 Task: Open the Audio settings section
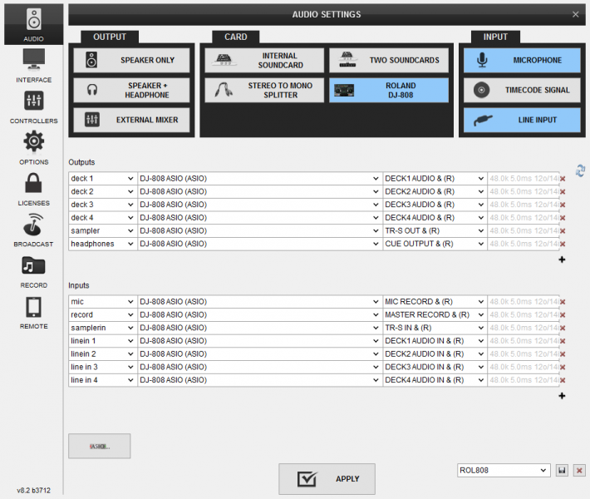click(33, 24)
